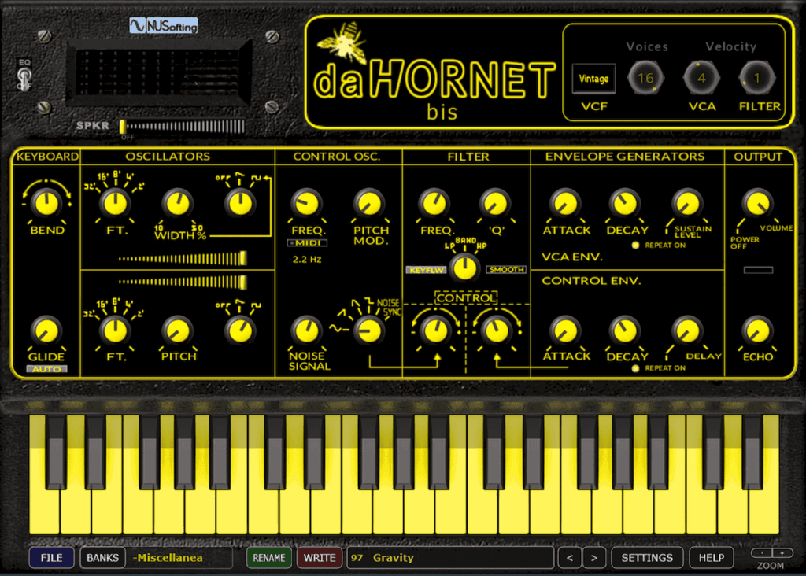
Task: Open the FILE menu
Action: [x=51, y=557]
